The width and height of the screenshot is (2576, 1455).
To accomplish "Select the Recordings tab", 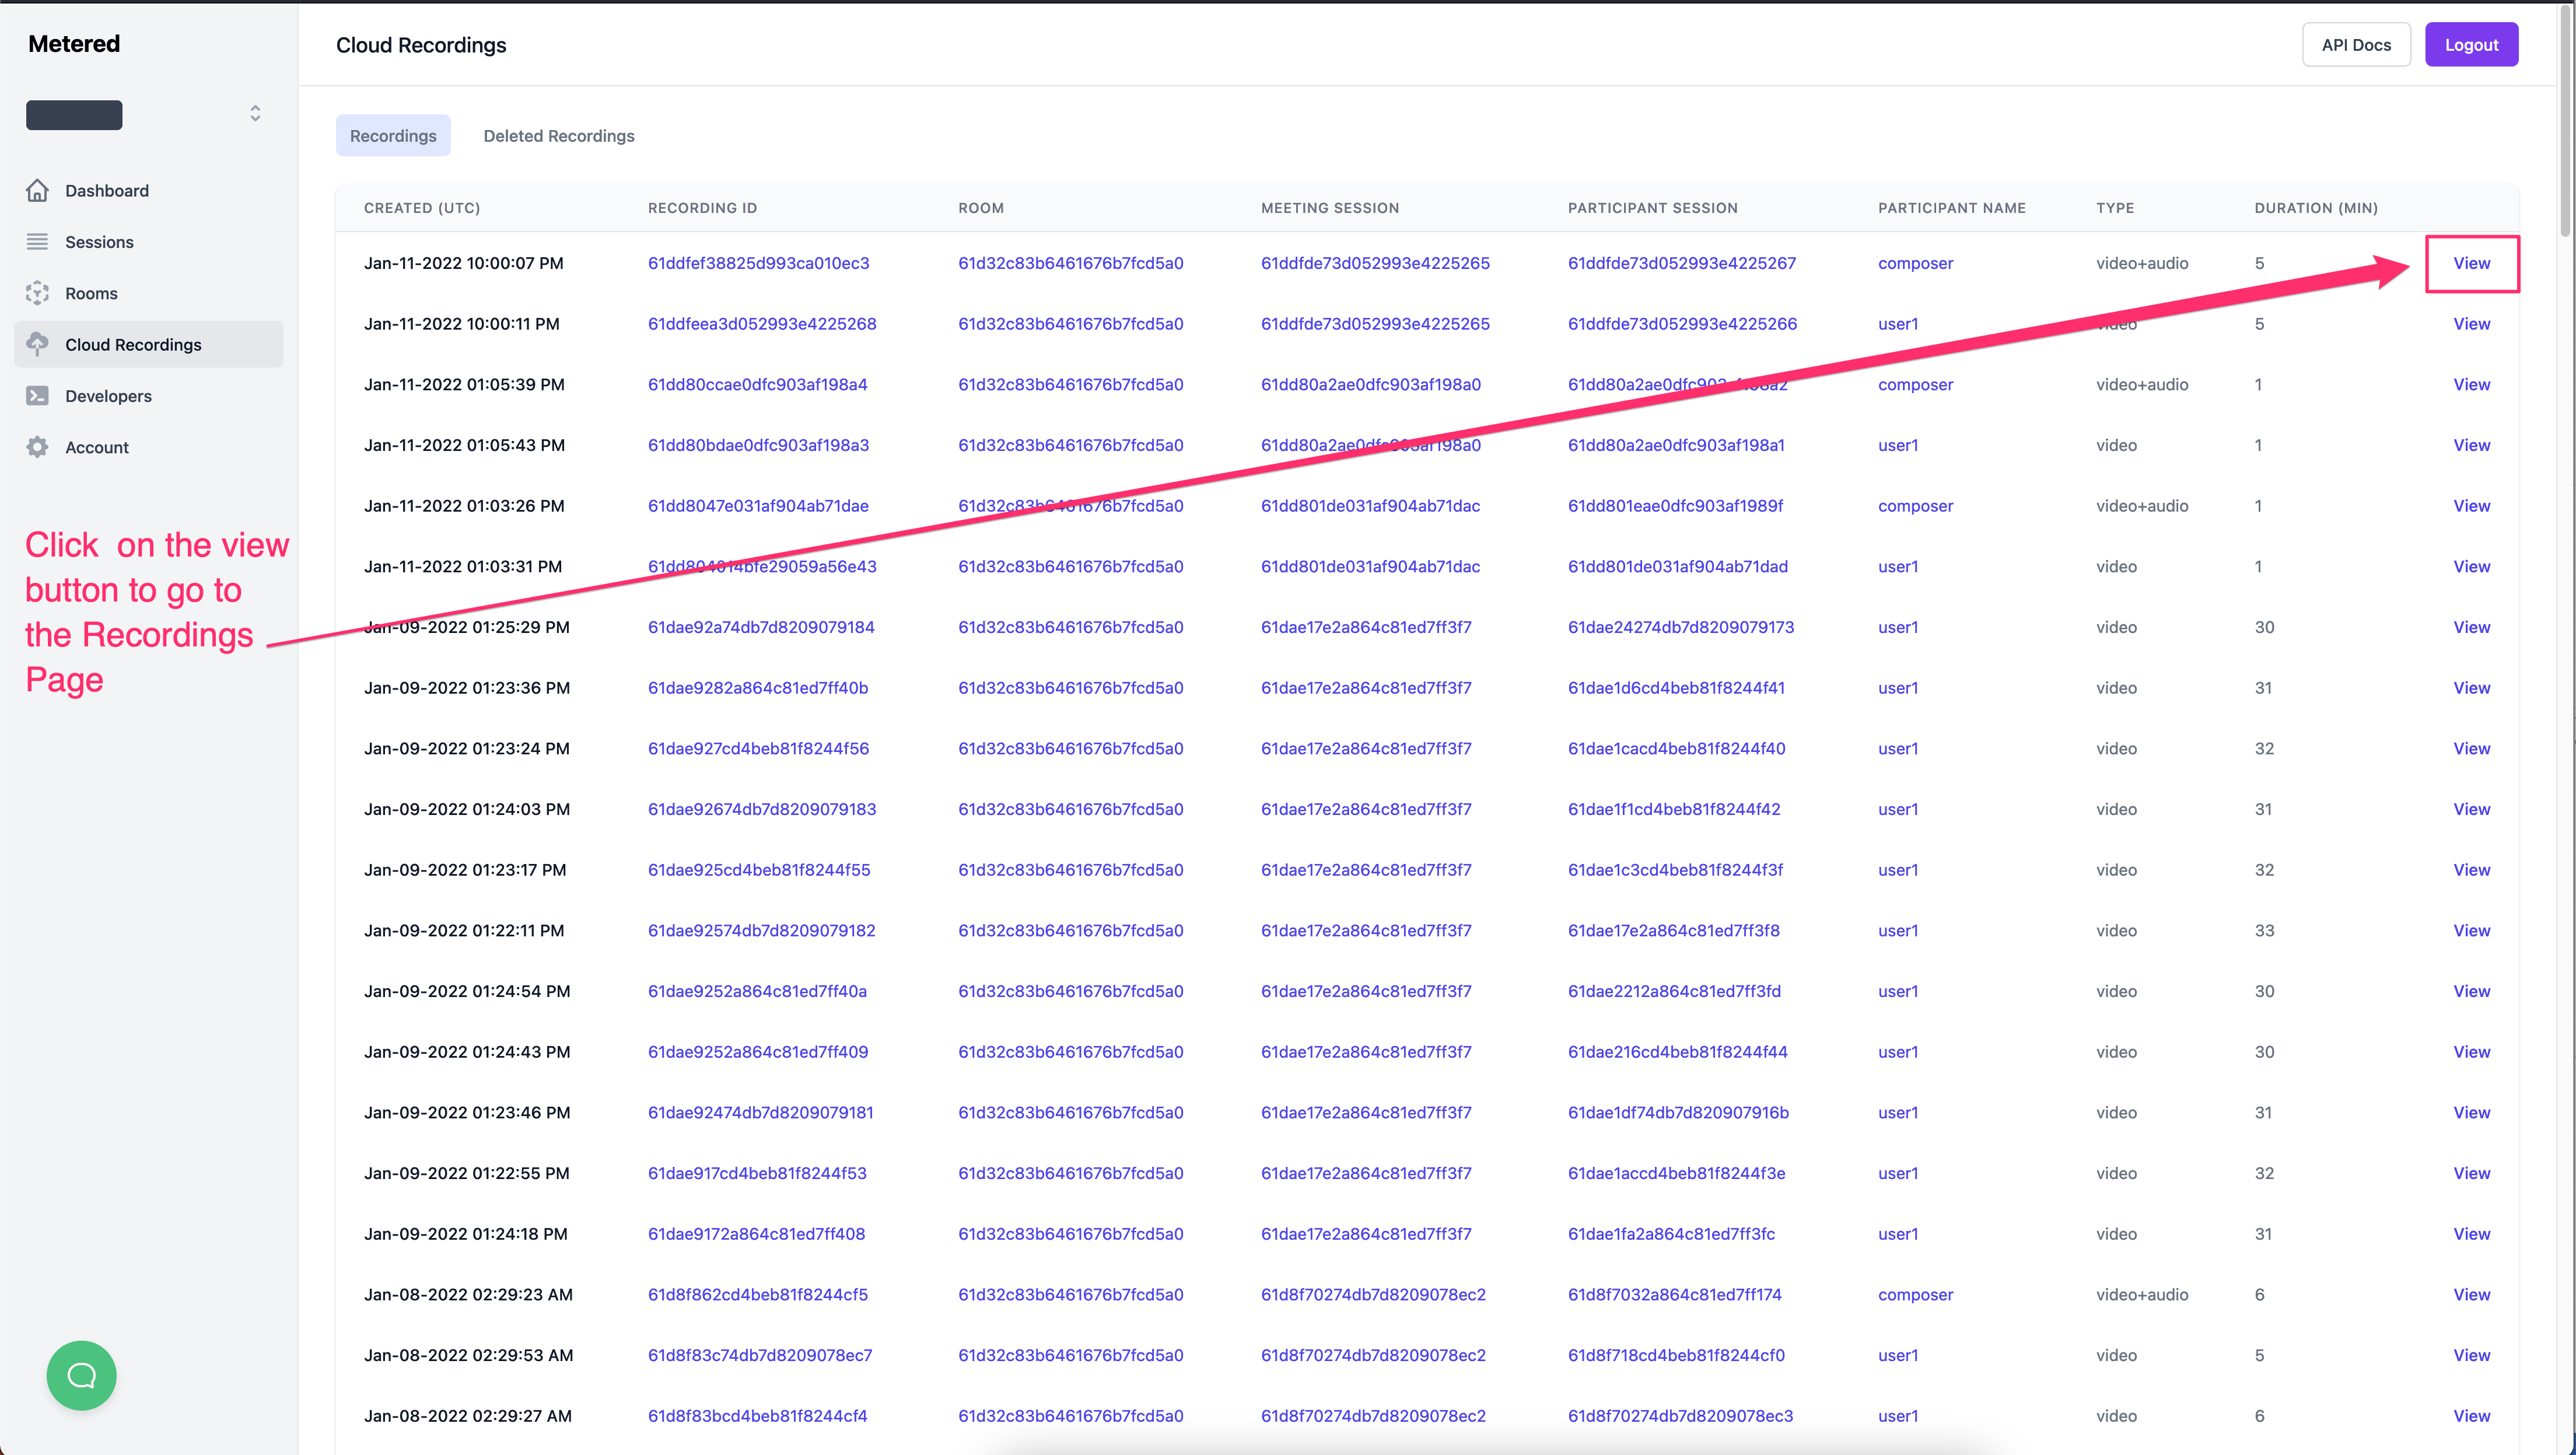I will [x=393, y=135].
